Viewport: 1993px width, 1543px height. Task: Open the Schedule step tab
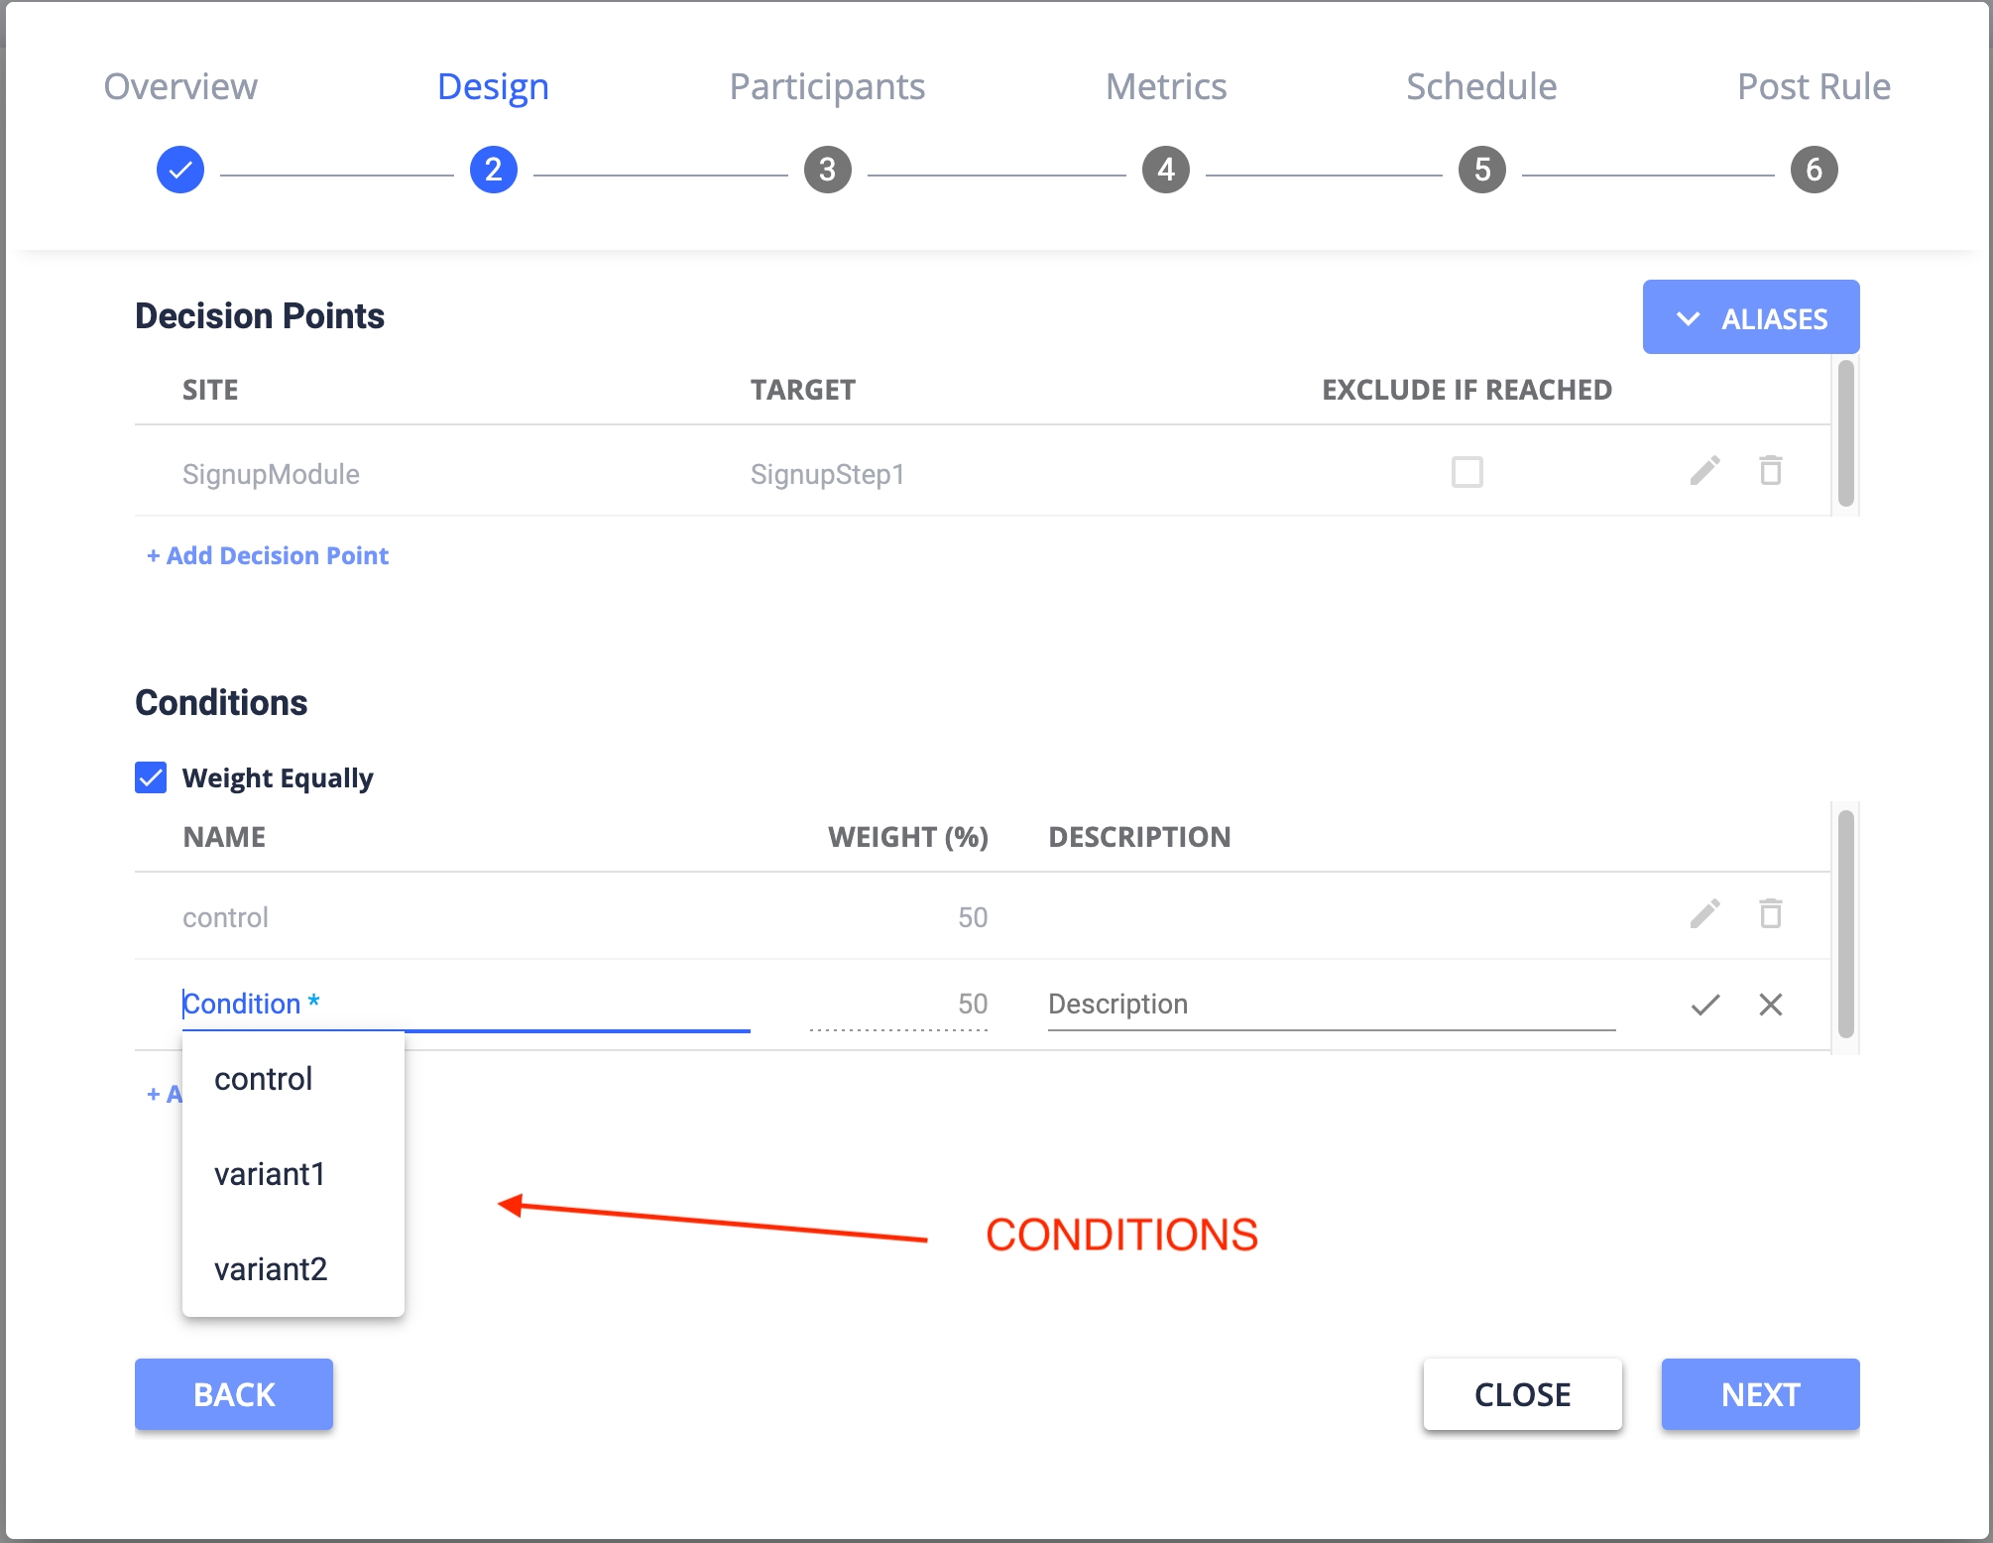(x=1480, y=87)
